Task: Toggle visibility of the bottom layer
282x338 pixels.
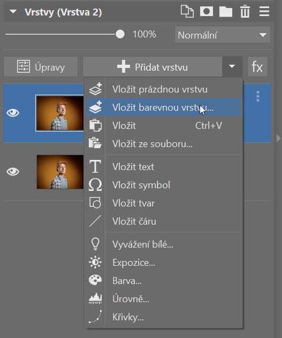Action: (13, 172)
